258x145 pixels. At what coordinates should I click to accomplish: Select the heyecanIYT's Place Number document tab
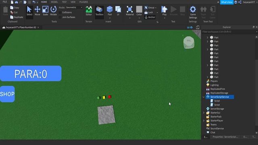point(21,27)
